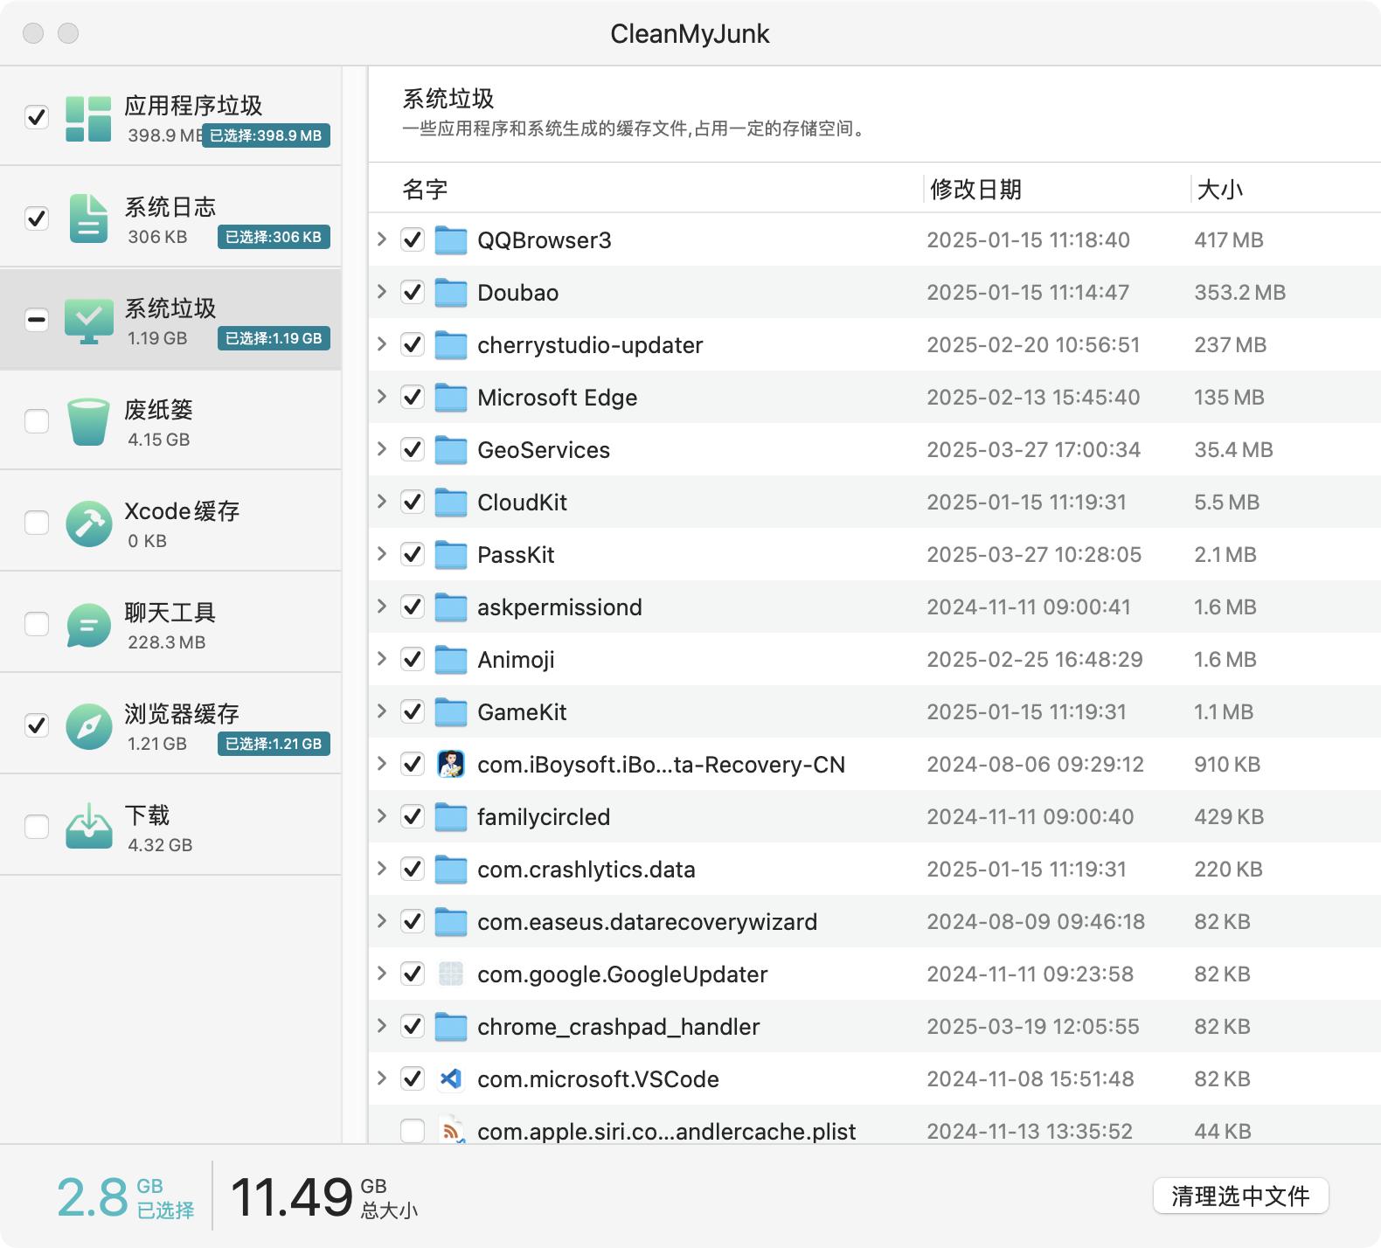1381x1248 pixels.
Task: Expand the GeoServices row
Action: [382, 448]
